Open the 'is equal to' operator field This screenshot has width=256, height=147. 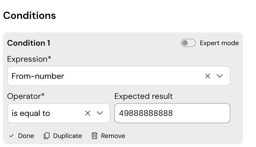pos(59,113)
